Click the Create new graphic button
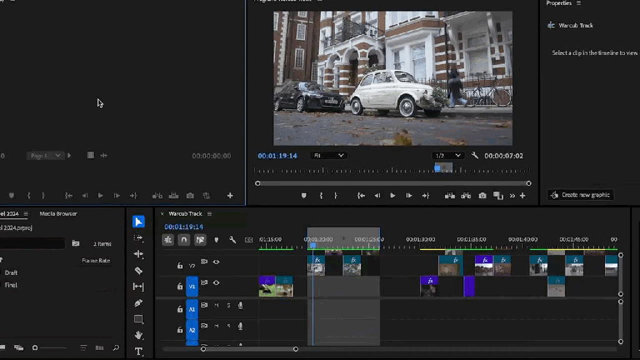This screenshot has width=640, height=360. tap(580, 195)
